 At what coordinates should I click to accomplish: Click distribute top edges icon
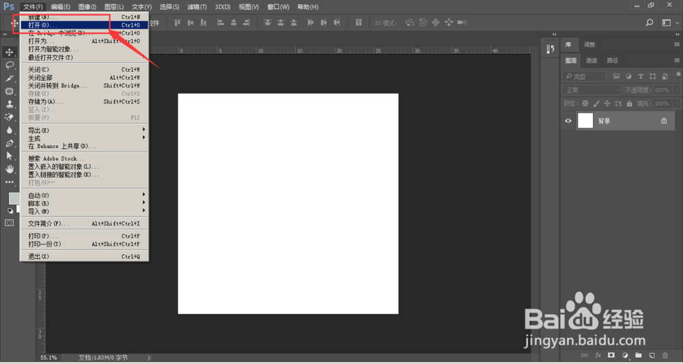point(268,23)
